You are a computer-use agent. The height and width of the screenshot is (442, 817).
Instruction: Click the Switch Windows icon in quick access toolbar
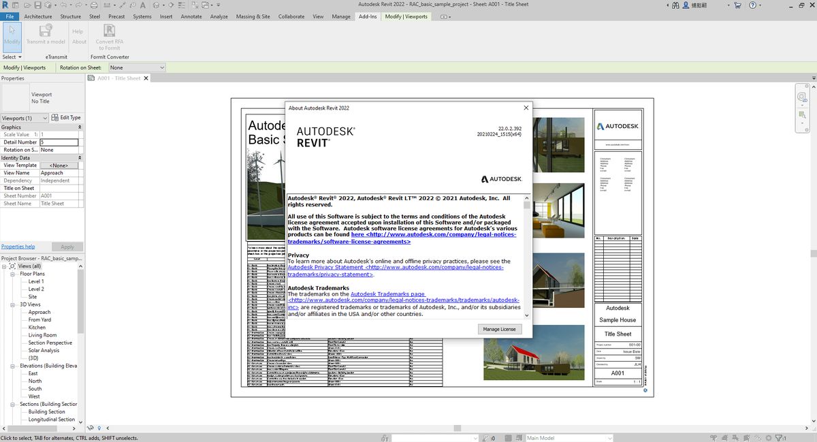[x=205, y=5]
